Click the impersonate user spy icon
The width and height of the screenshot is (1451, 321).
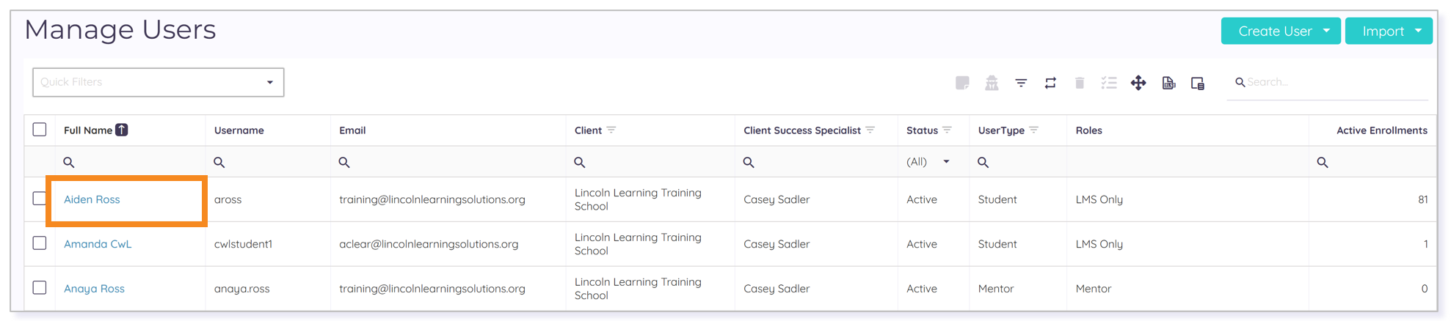(x=992, y=83)
